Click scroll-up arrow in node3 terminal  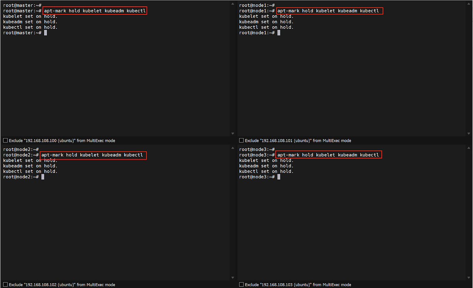(x=469, y=148)
